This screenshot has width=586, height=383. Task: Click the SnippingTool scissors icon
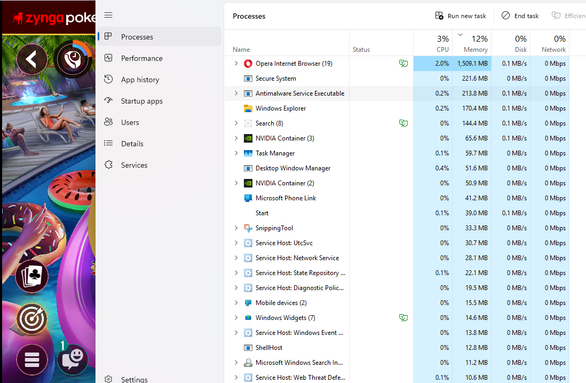tap(248, 228)
